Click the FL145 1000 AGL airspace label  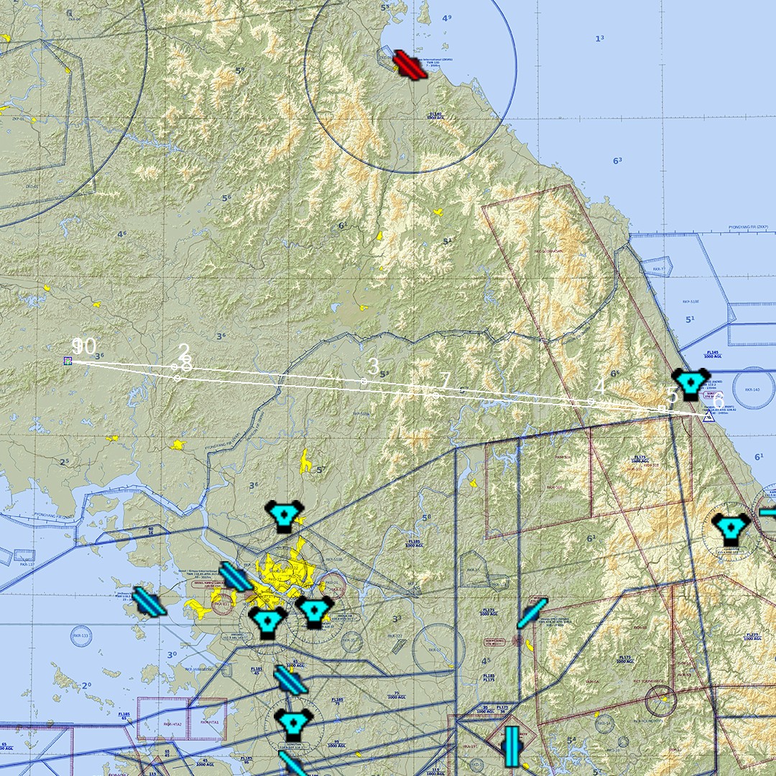click(x=711, y=354)
